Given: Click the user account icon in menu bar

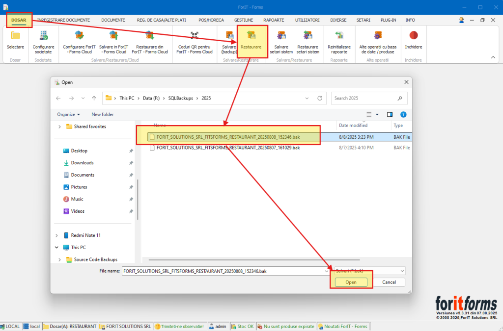Looking at the screenshot, I should coord(461,20).
